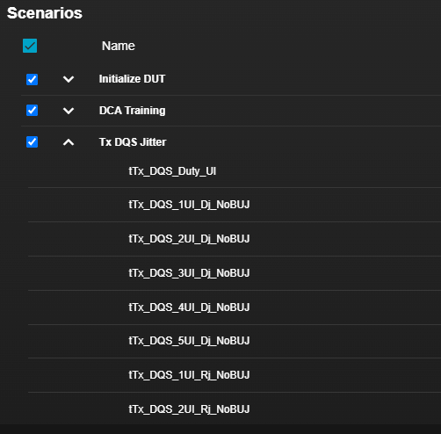Uncheck the Initialize DUT scenario checkbox

pyautogui.click(x=33, y=79)
